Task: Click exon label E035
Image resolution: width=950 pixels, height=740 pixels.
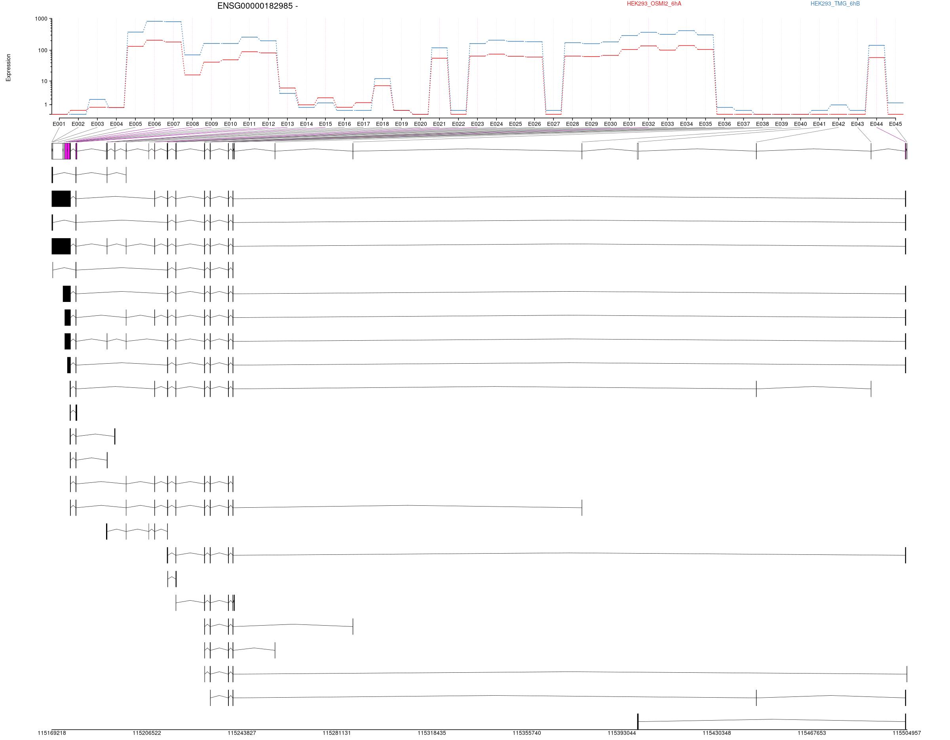Action: (705, 124)
